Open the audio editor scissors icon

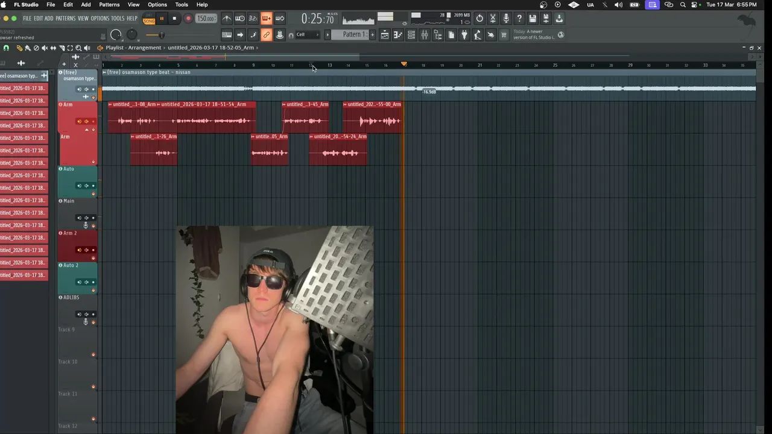pyautogui.click(x=493, y=19)
